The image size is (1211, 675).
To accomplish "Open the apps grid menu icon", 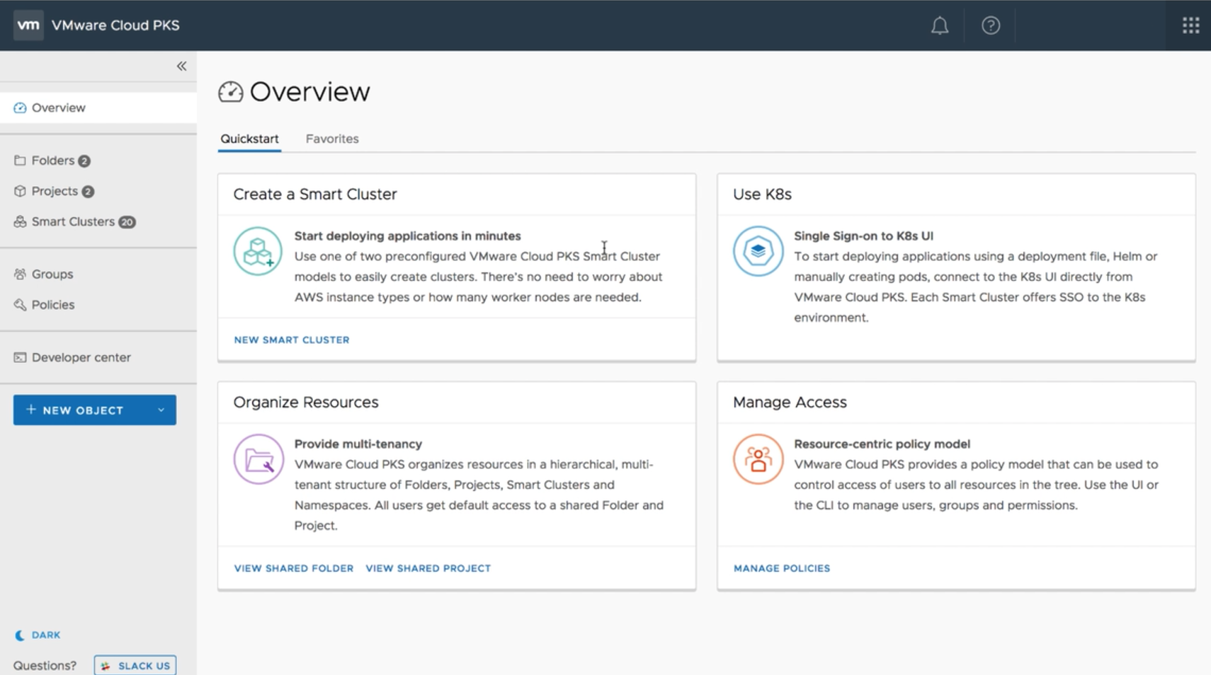I will tap(1190, 26).
